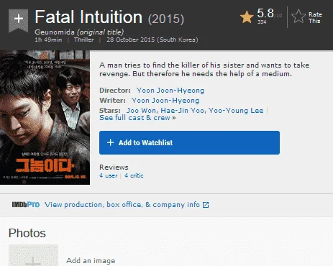333x266 pixels.
Task: Open Joo Won's actor page
Action: pos(142,111)
